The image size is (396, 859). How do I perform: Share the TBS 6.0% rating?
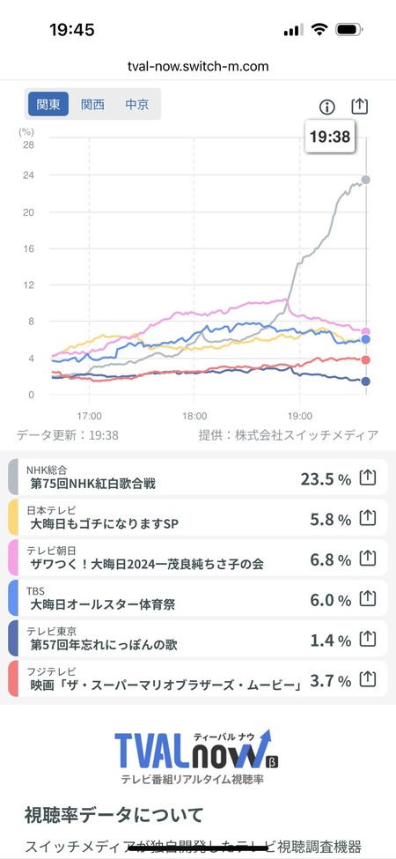tap(368, 598)
